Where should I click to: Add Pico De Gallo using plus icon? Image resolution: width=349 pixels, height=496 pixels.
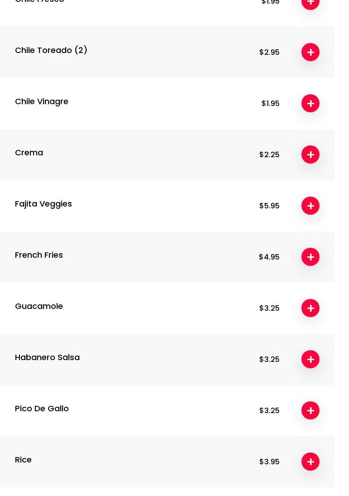310,410
